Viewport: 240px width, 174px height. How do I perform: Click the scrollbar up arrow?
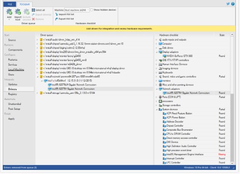[x=232, y=35]
